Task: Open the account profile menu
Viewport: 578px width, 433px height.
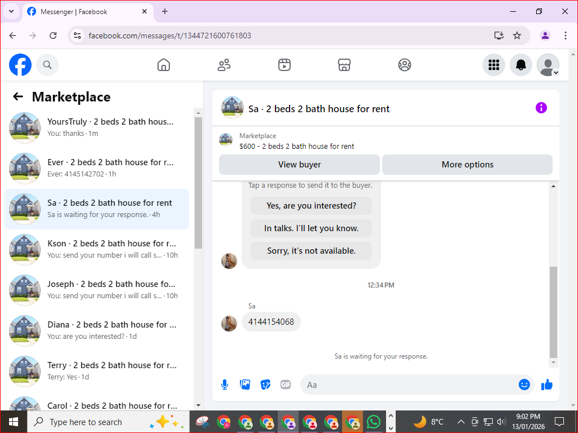Action: coord(548,65)
